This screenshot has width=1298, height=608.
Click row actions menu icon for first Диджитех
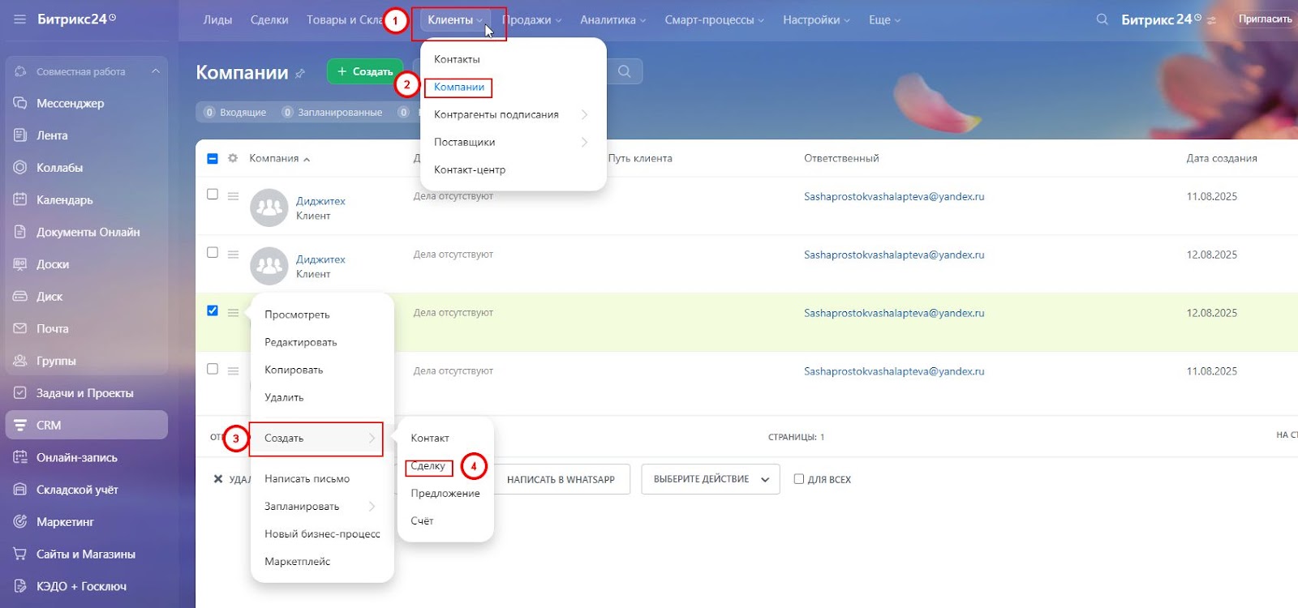pos(233,196)
